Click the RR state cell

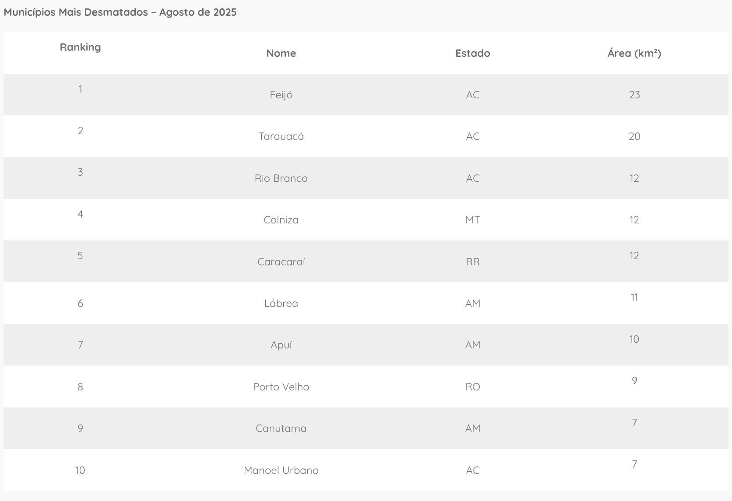pyautogui.click(x=472, y=262)
